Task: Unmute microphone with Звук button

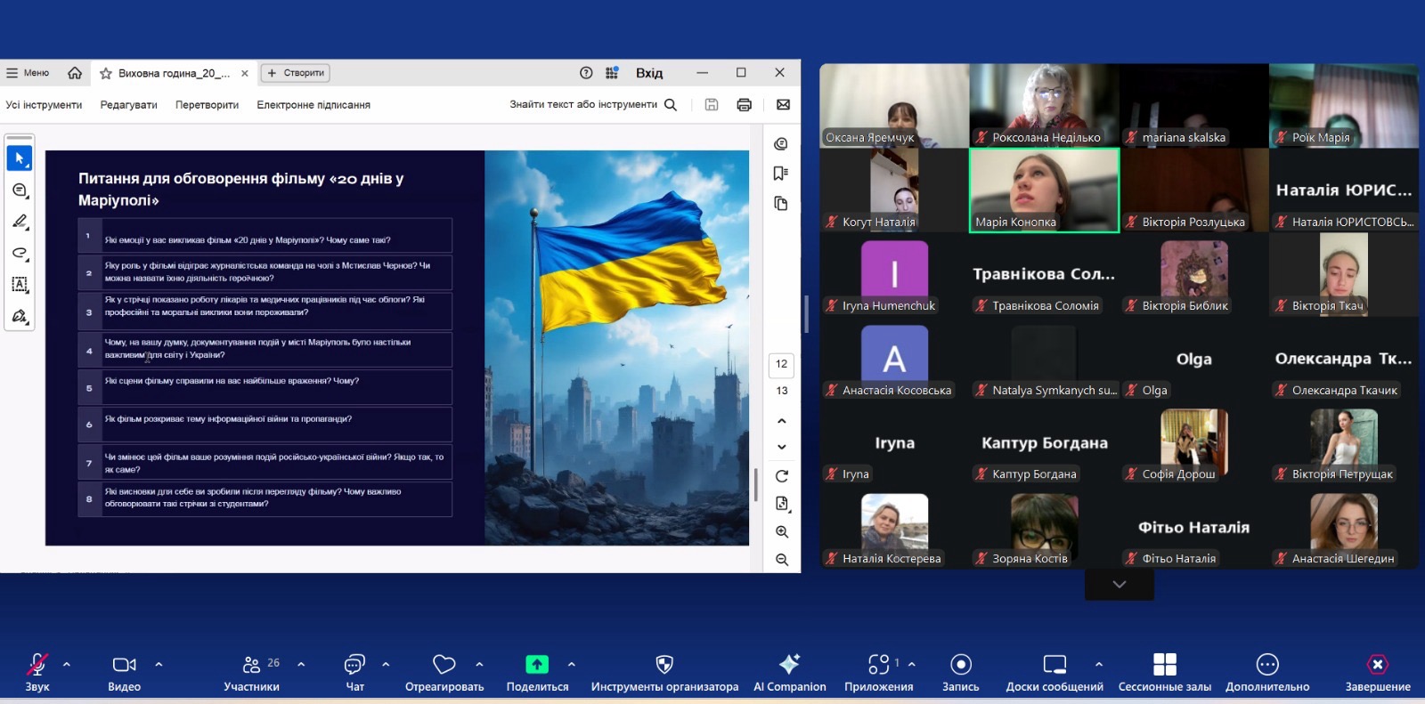Action: [37, 665]
